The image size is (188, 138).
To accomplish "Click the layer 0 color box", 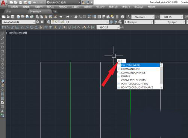I will 66,22.
